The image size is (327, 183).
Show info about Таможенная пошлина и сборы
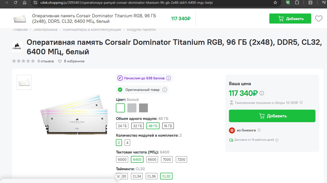click(x=301, y=103)
